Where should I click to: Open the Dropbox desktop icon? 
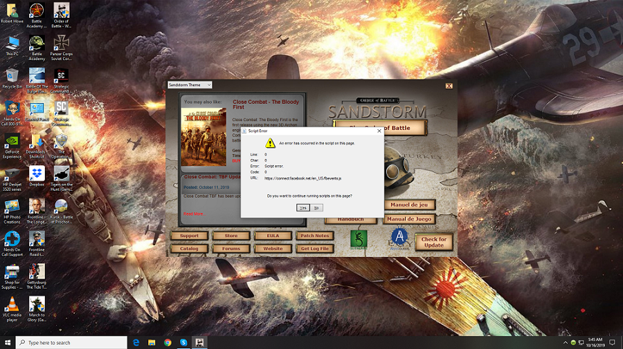click(37, 176)
